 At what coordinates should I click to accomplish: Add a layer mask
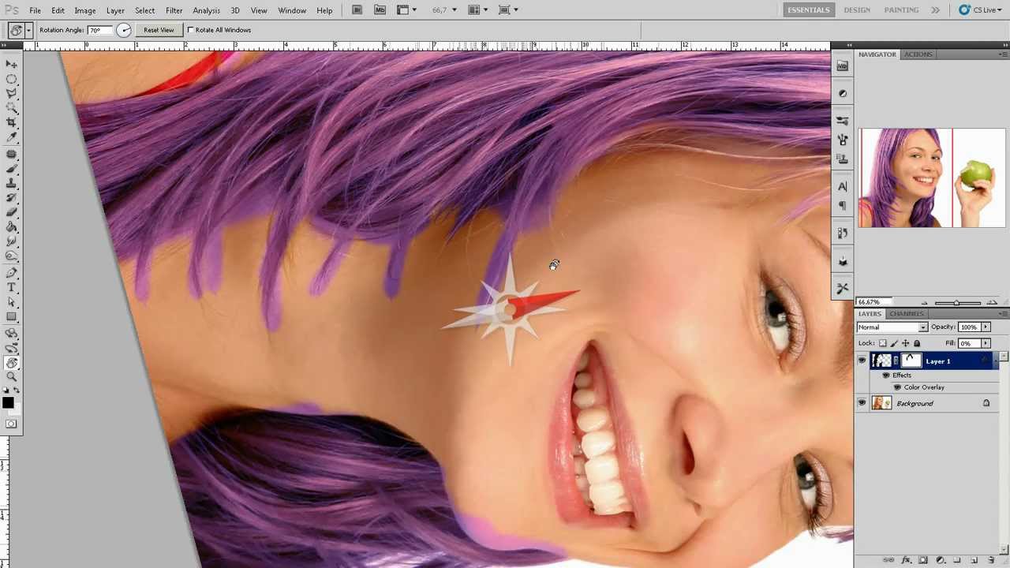(x=923, y=560)
